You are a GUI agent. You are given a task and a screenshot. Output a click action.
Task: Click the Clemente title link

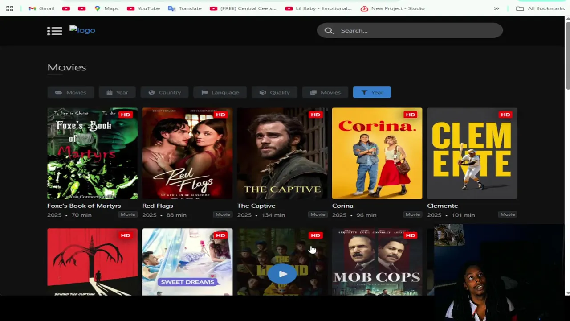point(443,206)
